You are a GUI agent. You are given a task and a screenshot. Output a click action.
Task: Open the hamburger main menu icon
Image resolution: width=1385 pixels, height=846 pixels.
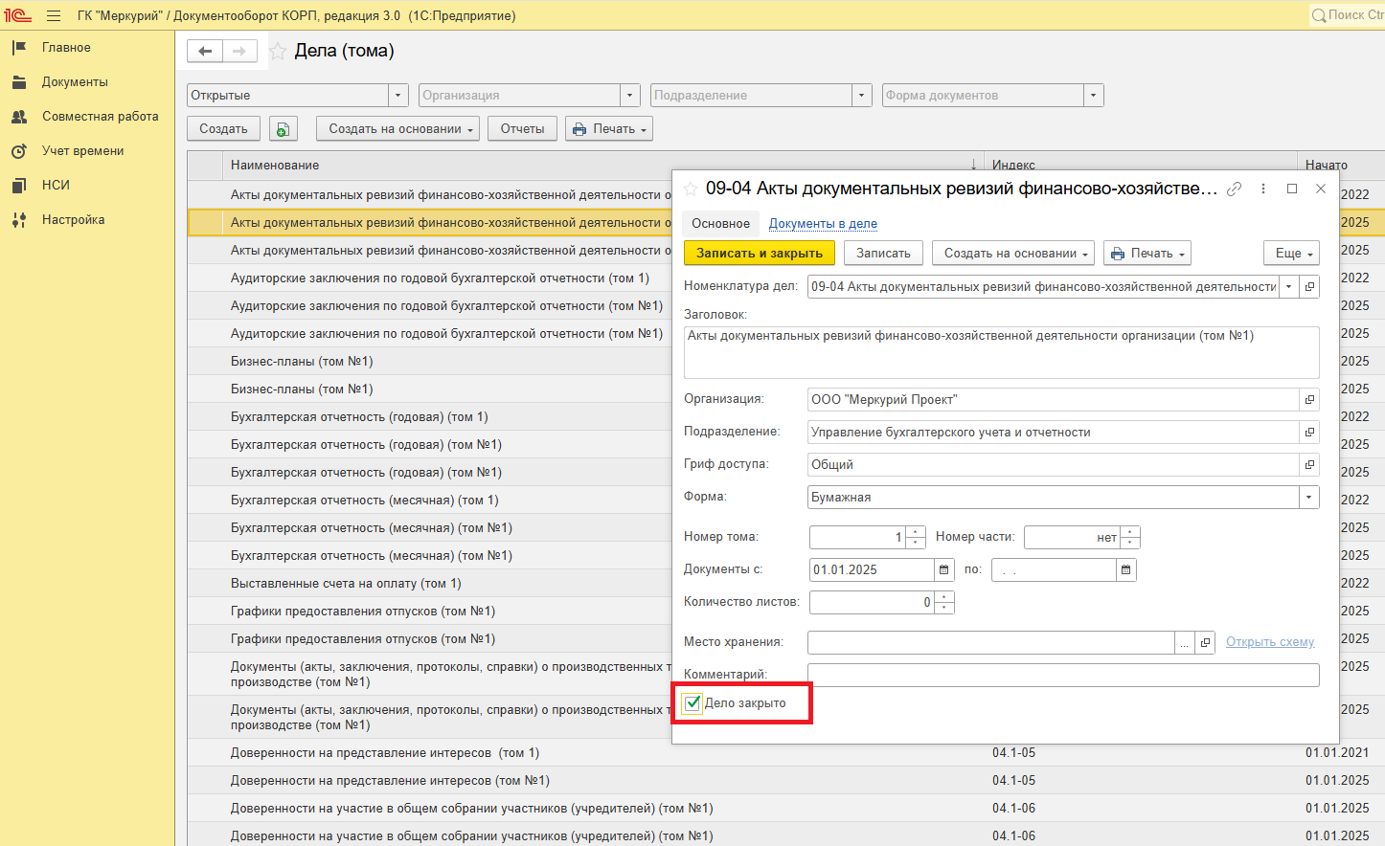coord(54,16)
